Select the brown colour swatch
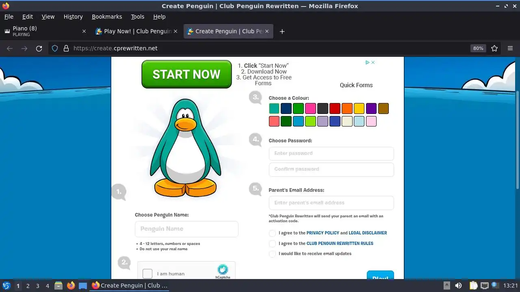 [x=383, y=109]
